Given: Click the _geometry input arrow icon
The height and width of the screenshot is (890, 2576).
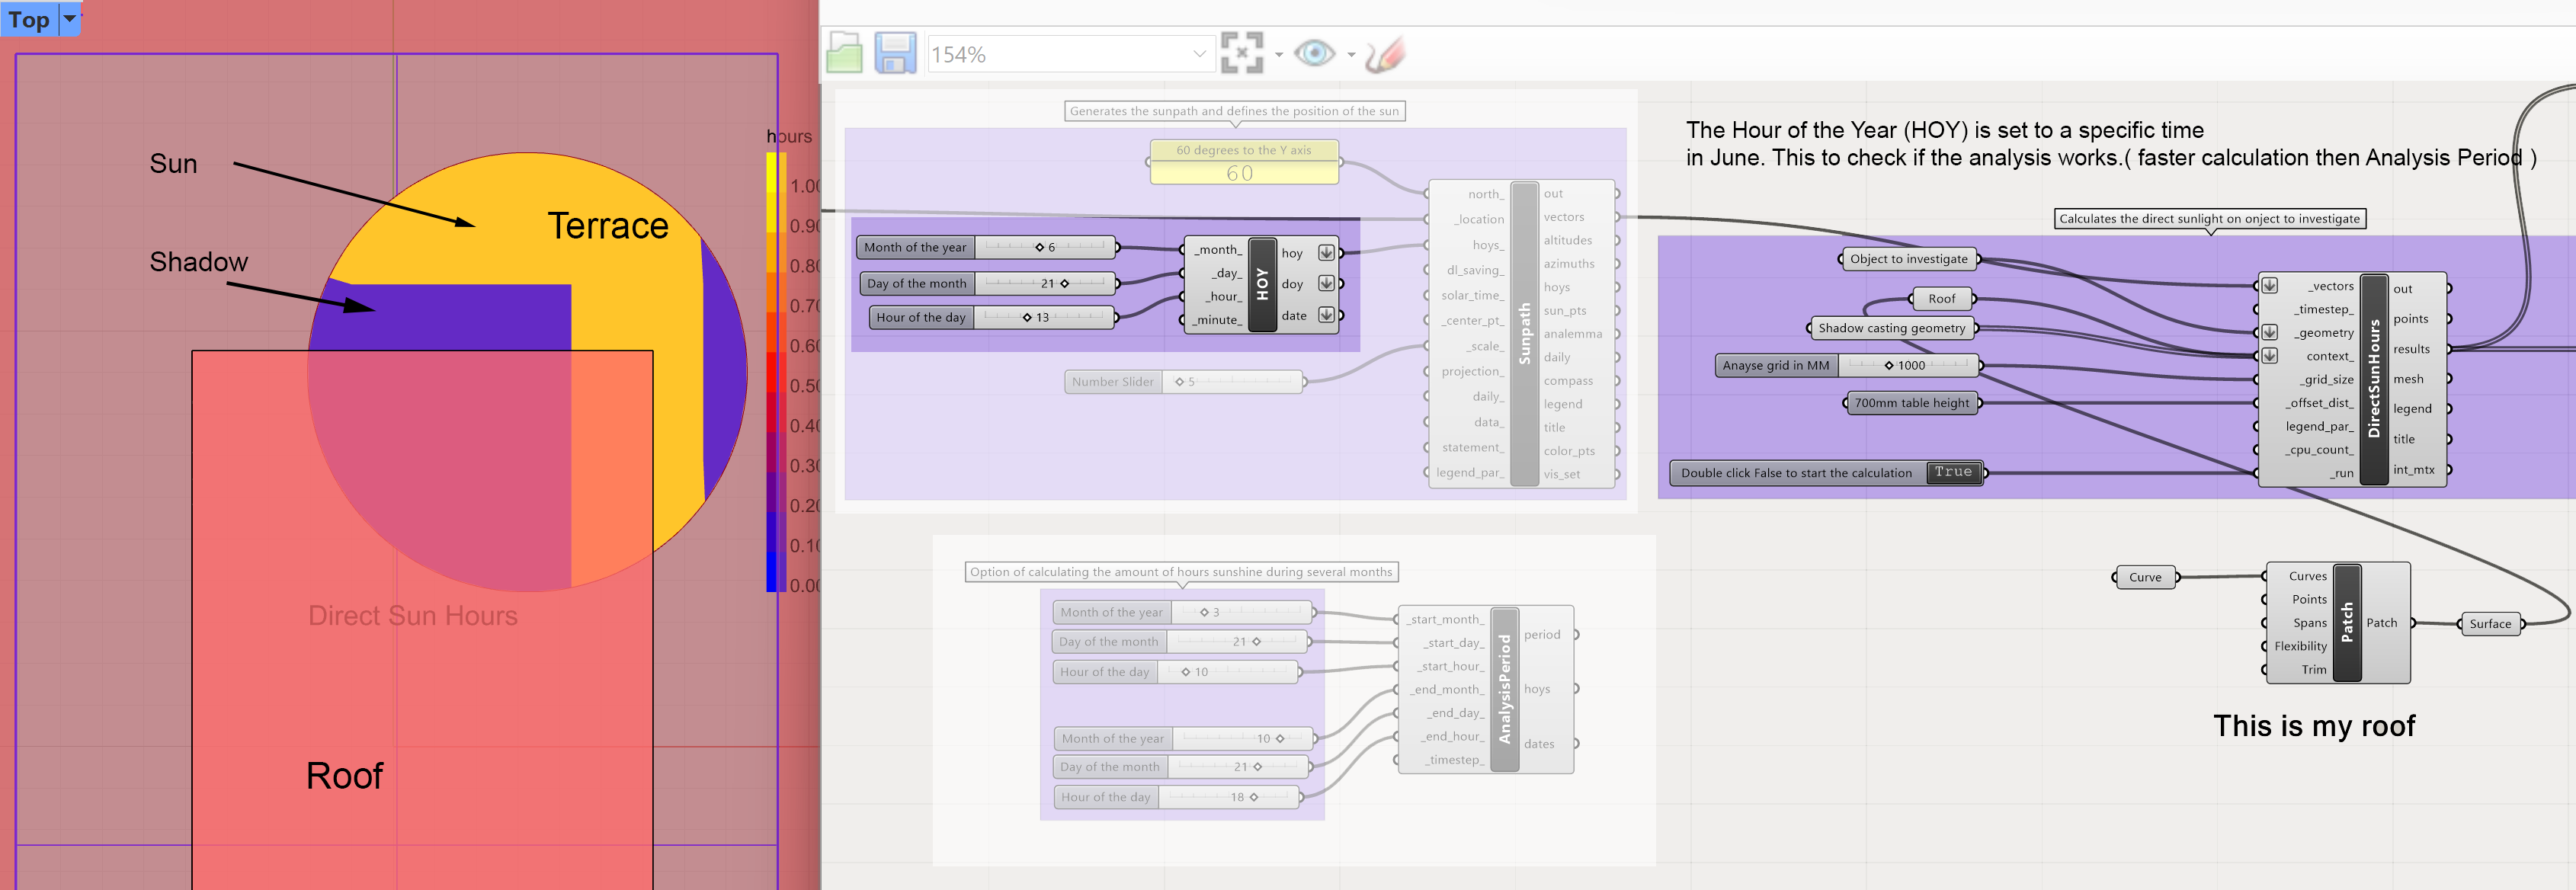Looking at the screenshot, I should pyautogui.click(x=2270, y=332).
